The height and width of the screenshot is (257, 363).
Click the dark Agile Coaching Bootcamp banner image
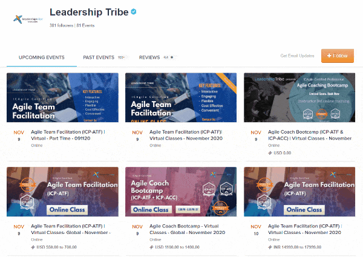click(x=299, y=97)
